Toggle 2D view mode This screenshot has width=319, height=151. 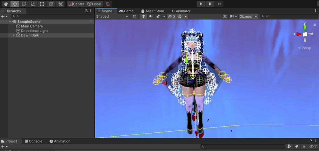[x=135, y=16]
